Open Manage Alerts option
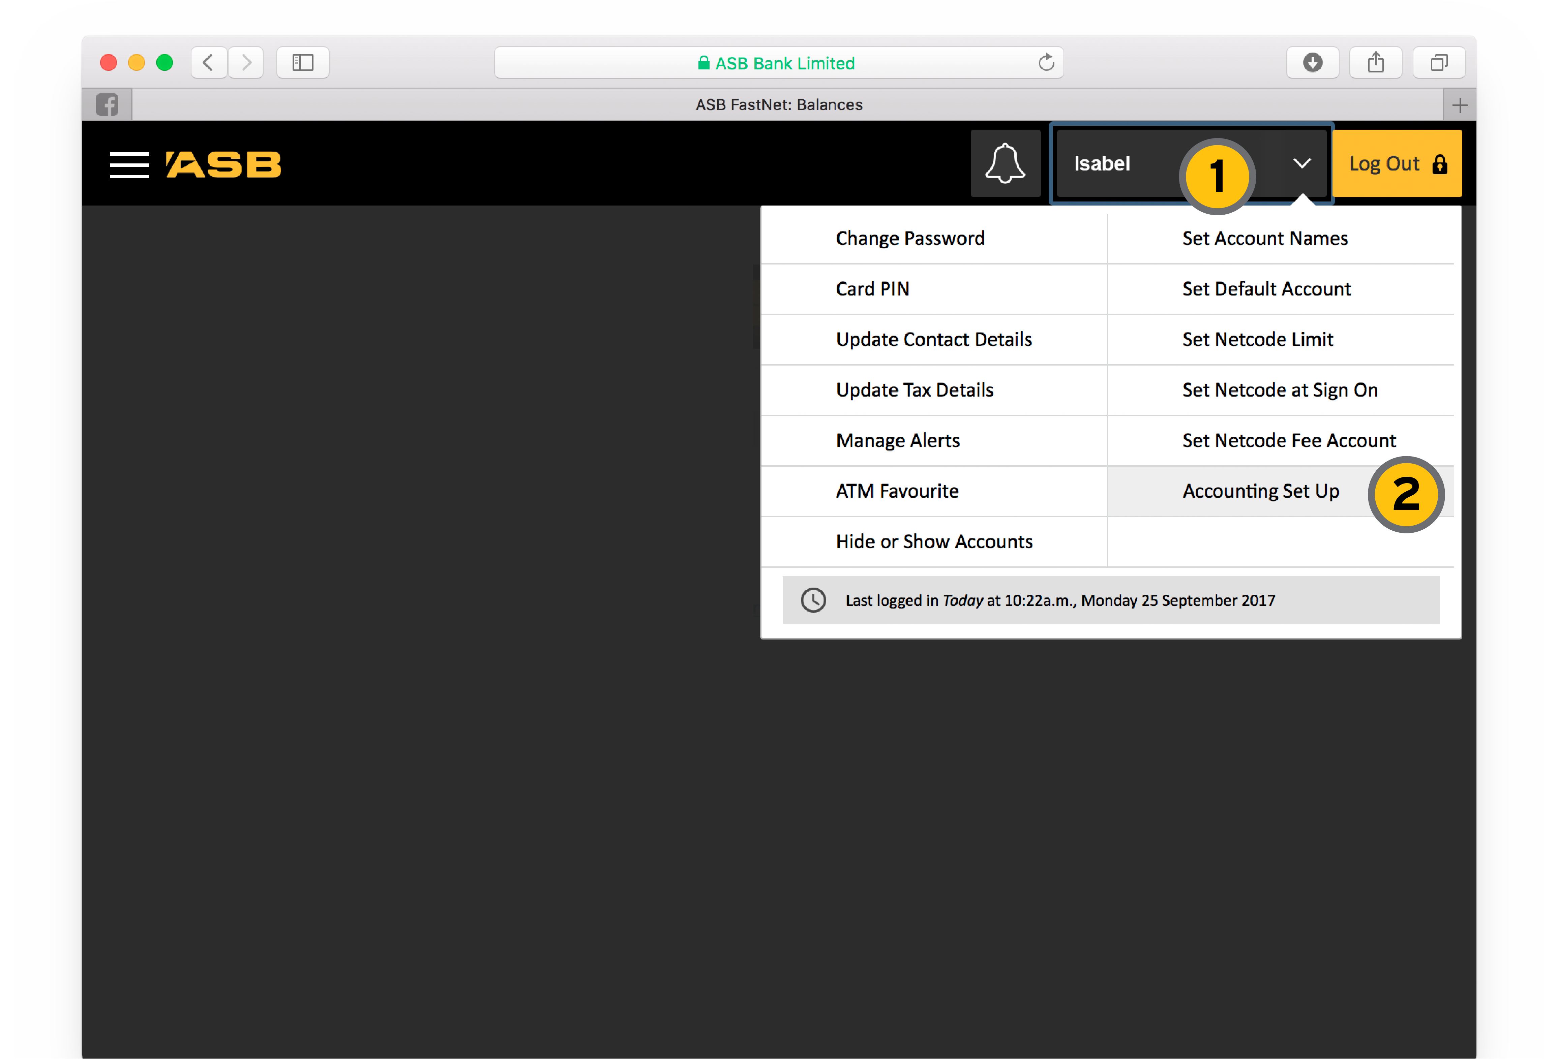This screenshot has width=1558, height=1059. click(897, 441)
